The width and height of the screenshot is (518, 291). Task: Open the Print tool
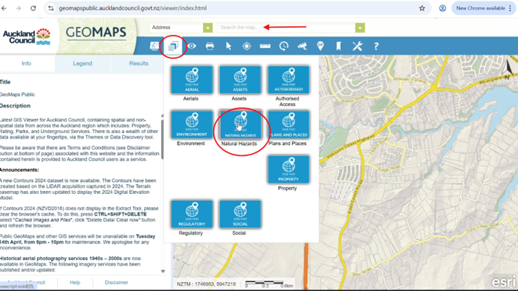tap(210, 46)
